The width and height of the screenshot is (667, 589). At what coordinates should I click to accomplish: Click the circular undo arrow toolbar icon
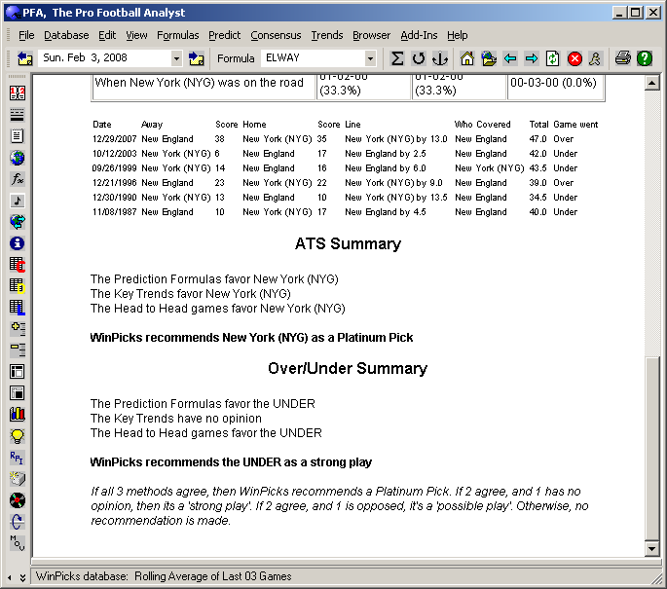tap(419, 58)
